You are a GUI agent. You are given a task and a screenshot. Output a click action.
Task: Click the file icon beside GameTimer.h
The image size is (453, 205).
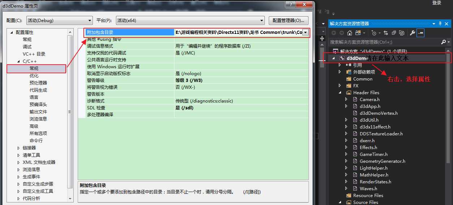[x=355, y=154]
